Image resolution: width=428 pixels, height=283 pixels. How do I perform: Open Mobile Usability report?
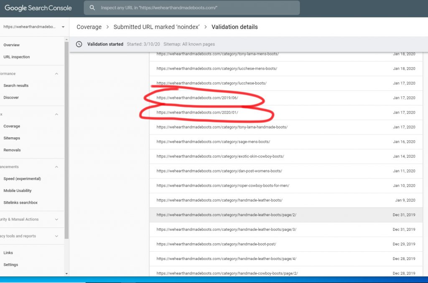pos(17,191)
